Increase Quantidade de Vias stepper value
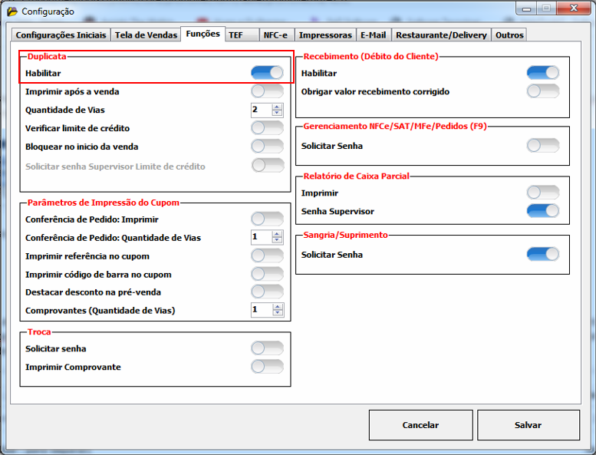596x455 pixels. point(278,107)
